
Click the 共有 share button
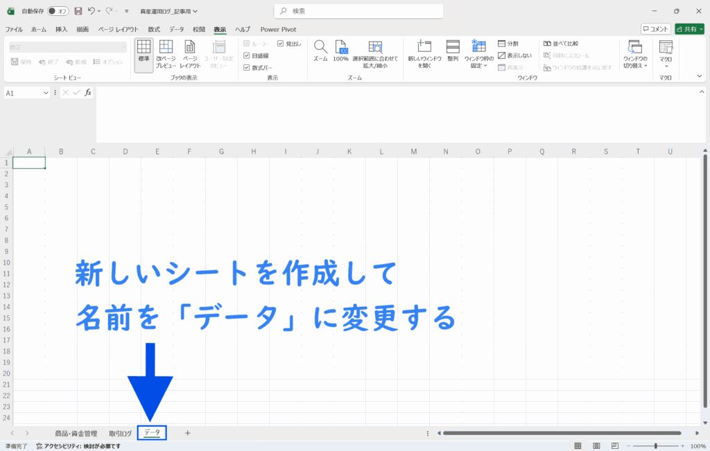691,29
